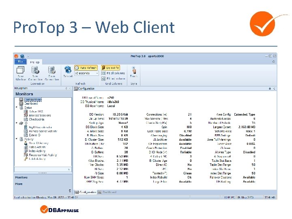The height and width of the screenshot is (219, 292).
Task: Select the Touch style icon
Action: click(x=134, y=70)
